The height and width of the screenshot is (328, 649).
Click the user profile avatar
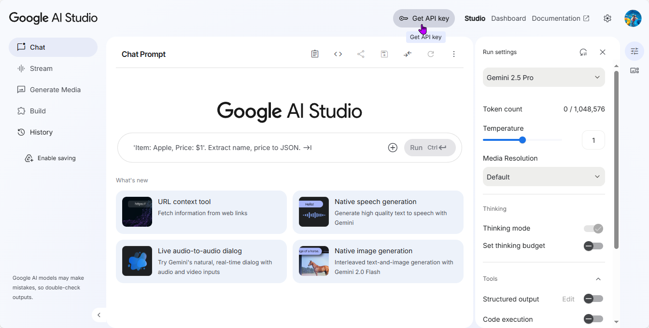point(633,18)
